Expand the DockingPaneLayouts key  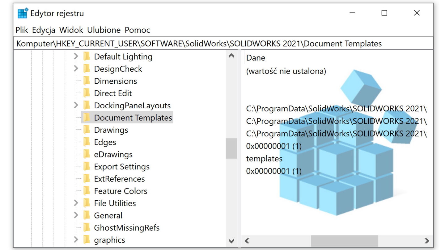point(76,105)
